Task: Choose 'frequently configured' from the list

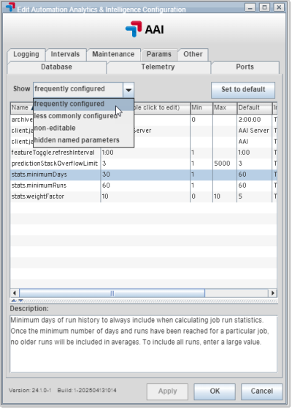Action: [83, 104]
